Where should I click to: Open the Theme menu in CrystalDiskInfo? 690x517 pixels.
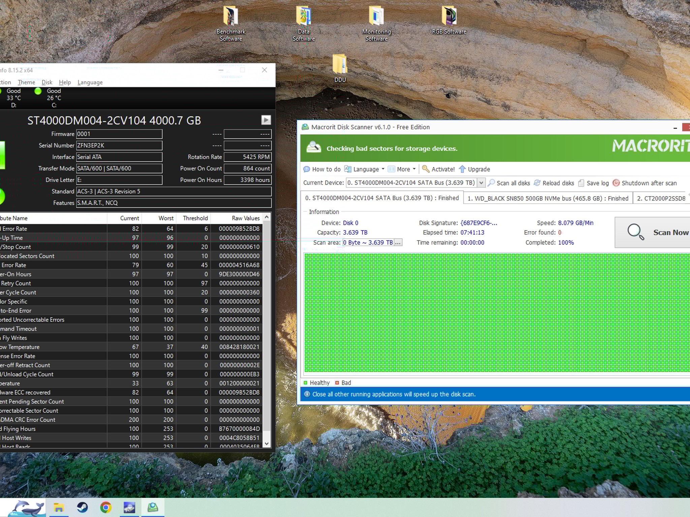coord(26,82)
